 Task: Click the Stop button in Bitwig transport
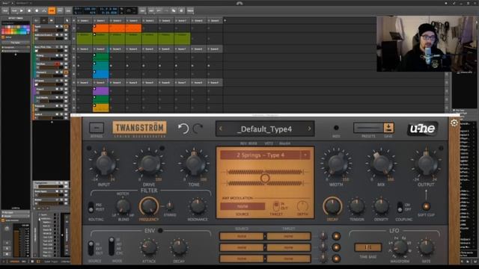(29, 10)
